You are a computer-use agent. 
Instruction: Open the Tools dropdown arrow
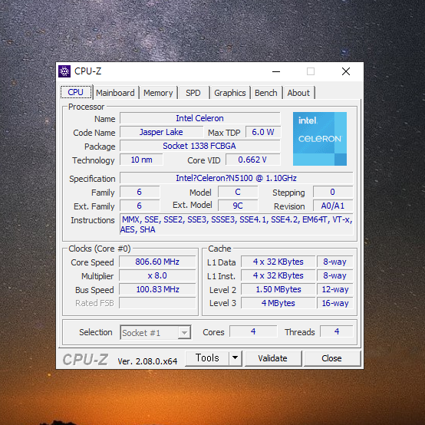236,358
